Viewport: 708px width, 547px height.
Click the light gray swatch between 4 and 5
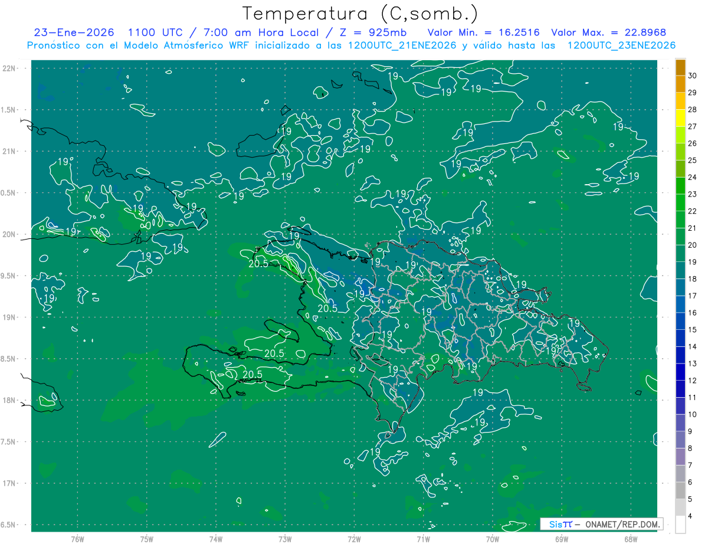[680, 508]
